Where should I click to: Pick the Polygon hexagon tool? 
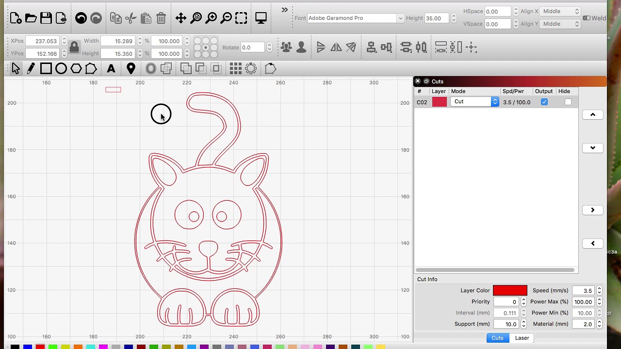[x=76, y=69]
